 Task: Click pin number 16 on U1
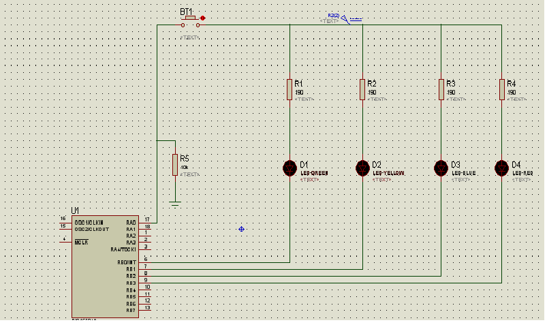pyautogui.click(x=63, y=219)
